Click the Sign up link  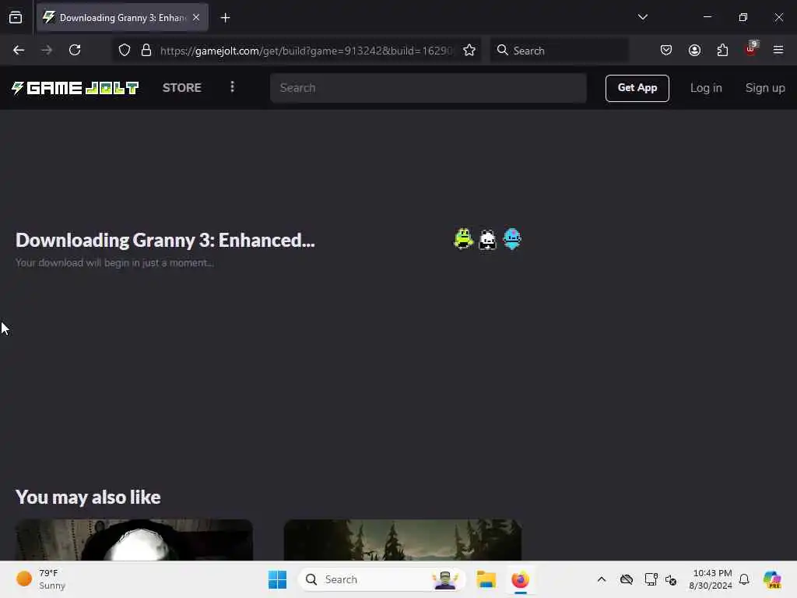765,88
